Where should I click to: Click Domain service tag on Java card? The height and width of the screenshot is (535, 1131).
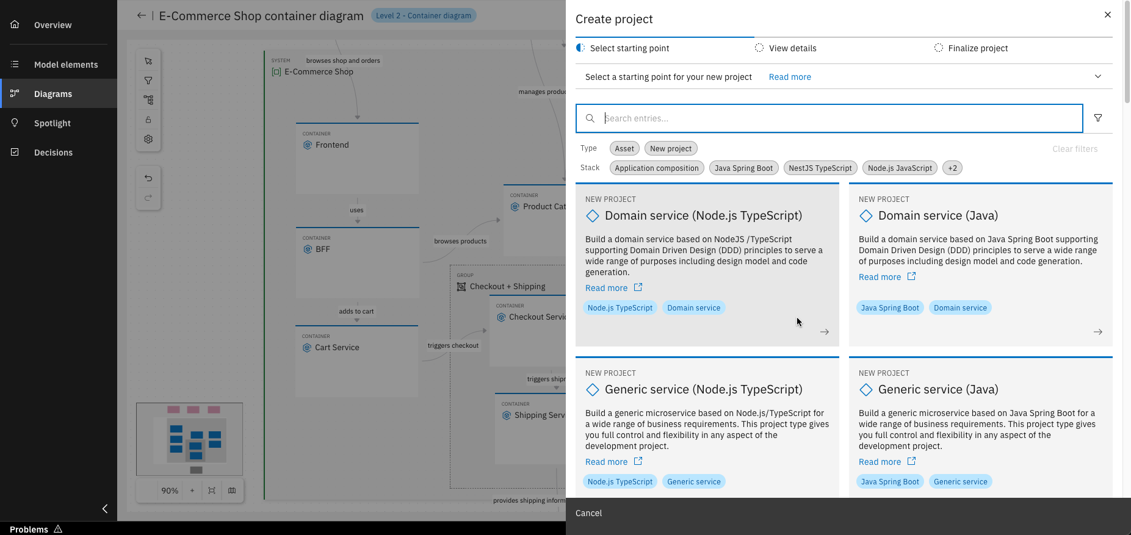coord(960,308)
